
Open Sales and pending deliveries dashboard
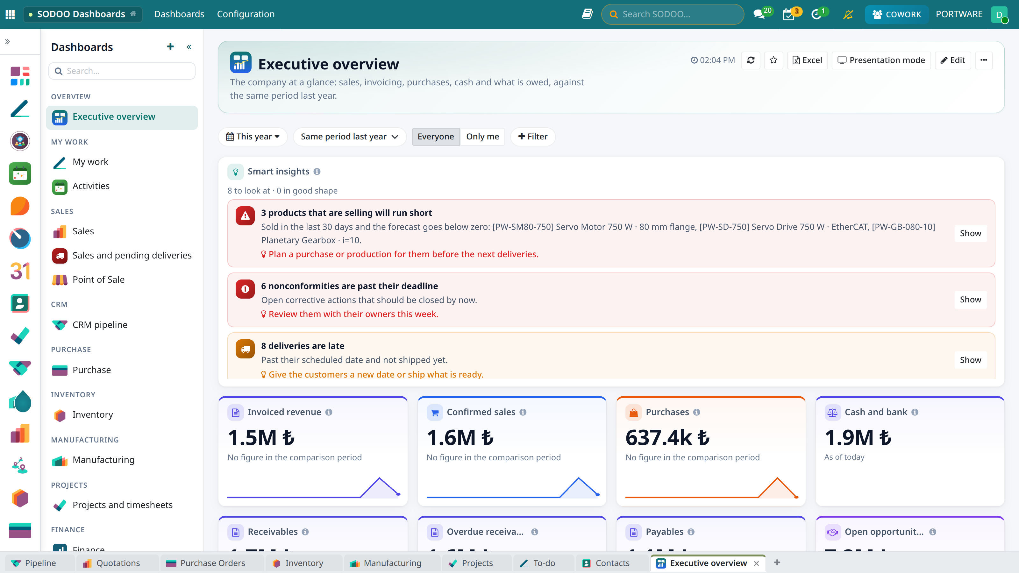click(122, 255)
